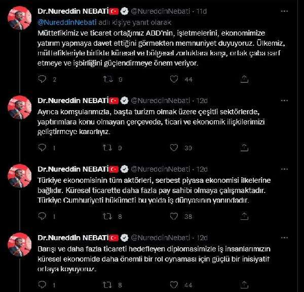The image size is (304, 292).
Task: Retweet the tweet with 44 likes at top
Action: click(x=108, y=79)
